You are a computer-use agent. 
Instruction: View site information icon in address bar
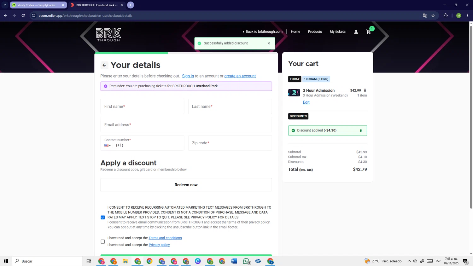pyautogui.click(x=34, y=15)
